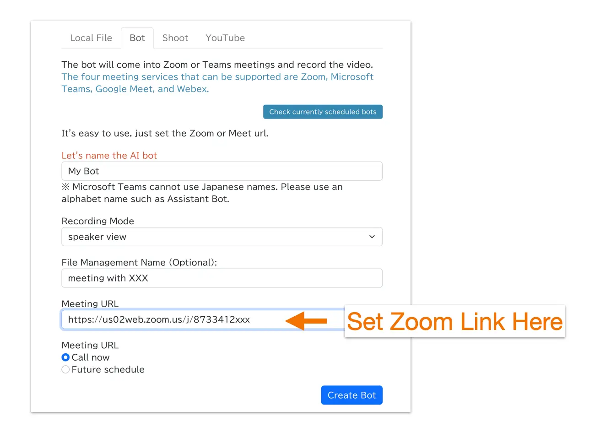The height and width of the screenshot is (443, 595).
Task: Open the Shoot tab
Action: pyautogui.click(x=175, y=38)
